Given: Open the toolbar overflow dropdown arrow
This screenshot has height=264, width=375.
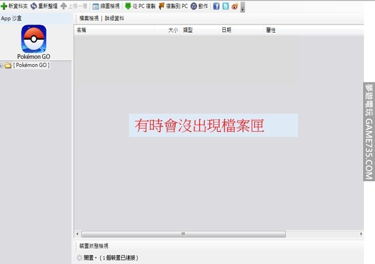Looking at the screenshot, I should click(x=243, y=7).
